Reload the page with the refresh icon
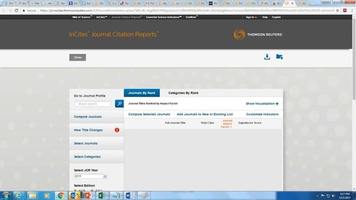356x200 pixels. coord(16,11)
